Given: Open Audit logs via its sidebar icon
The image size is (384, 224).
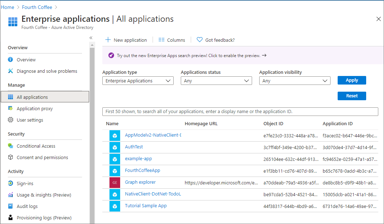Looking at the screenshot, I should click(11, 206).
